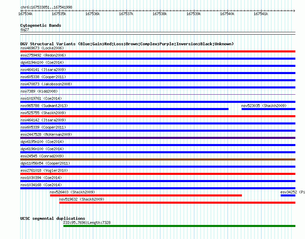The image size is (305, 239).
Task: Click the blue nsv1034168 gain bar
Action: point(158,188)
